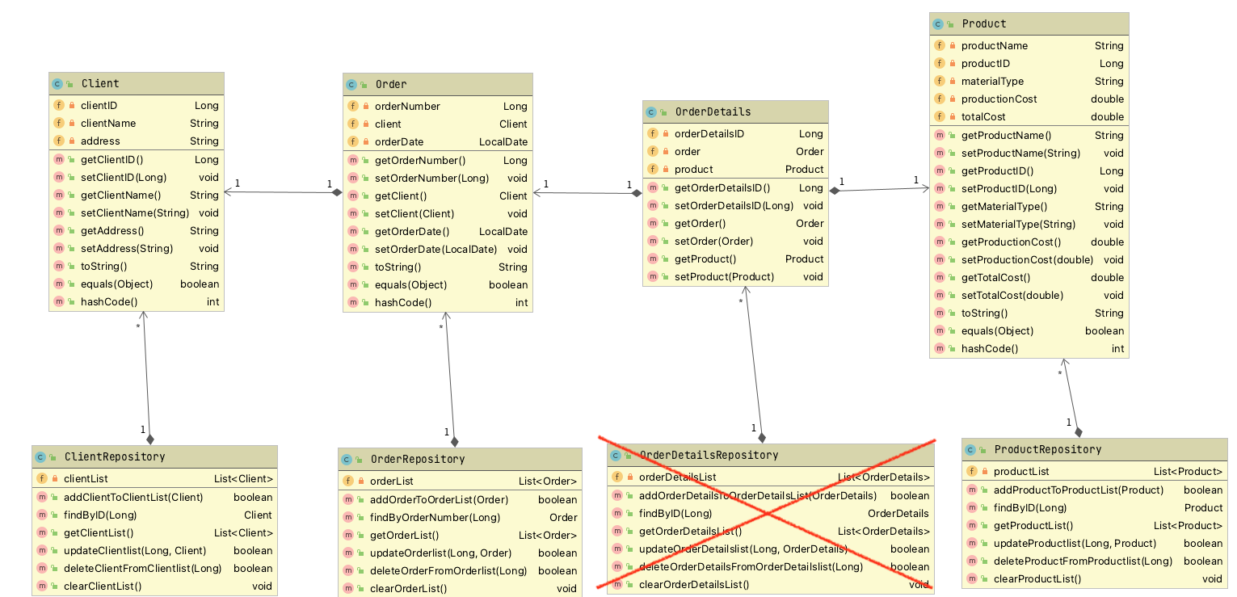The width and height of the screenshot is (1237, 597).
Task: Click the field icon next to orderDate
Action: [353, 141]
